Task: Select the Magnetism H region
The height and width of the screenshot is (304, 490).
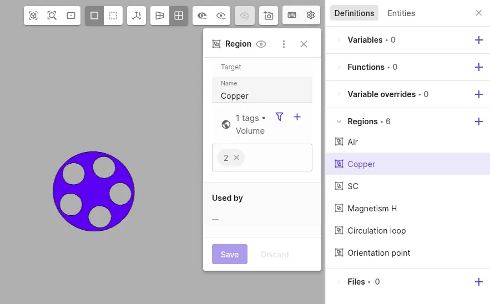Action: [x=407, y=209]
